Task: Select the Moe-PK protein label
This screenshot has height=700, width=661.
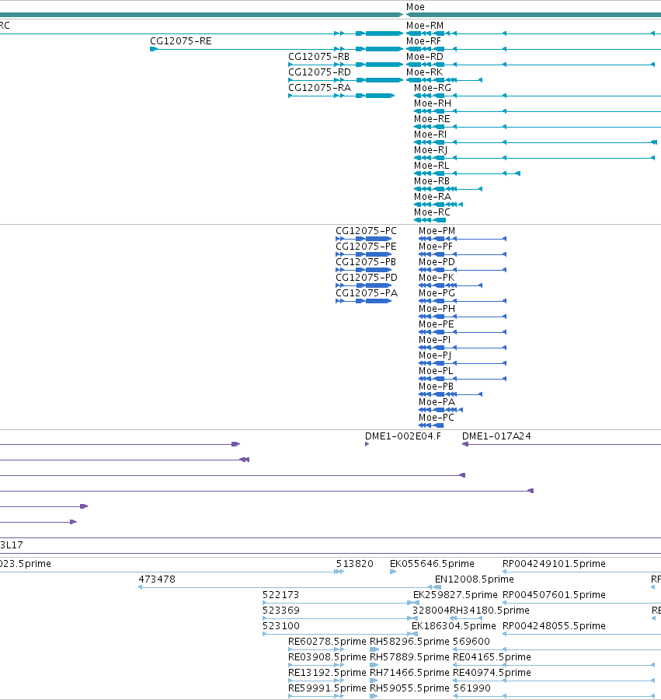Action: (x=437, y=278)
